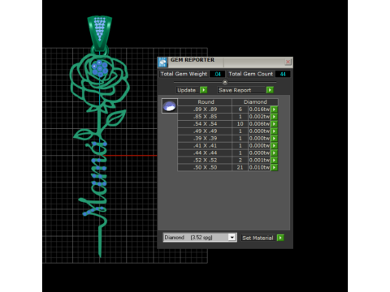
Task: Select the .52 X .52 size cell
Action: [205, 161]
